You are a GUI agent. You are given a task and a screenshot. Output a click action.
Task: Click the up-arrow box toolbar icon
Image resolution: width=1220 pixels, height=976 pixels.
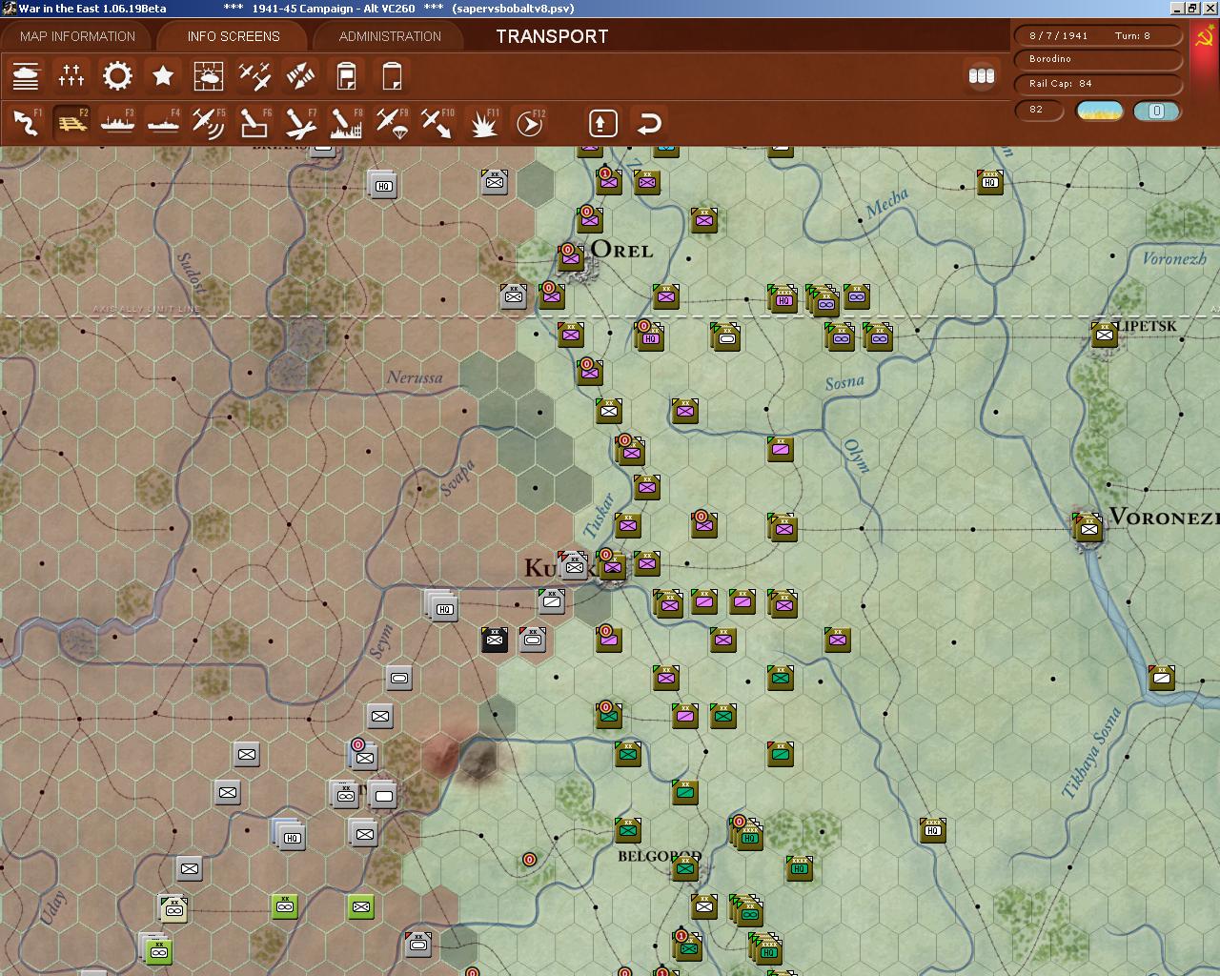pos(602,123)
